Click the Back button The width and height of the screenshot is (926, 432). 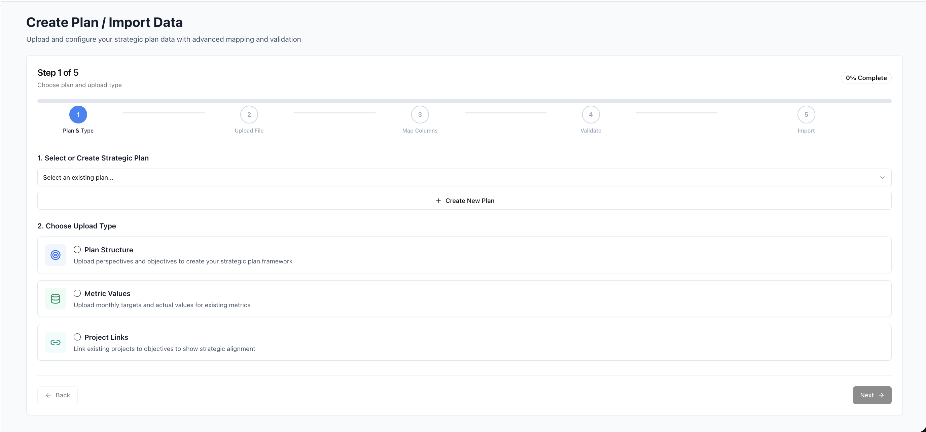click(x=57, y=395)
